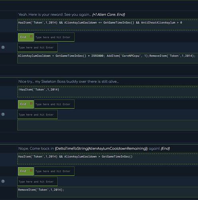Focus the tag input next to the first End tag

(x=54, y=37)
